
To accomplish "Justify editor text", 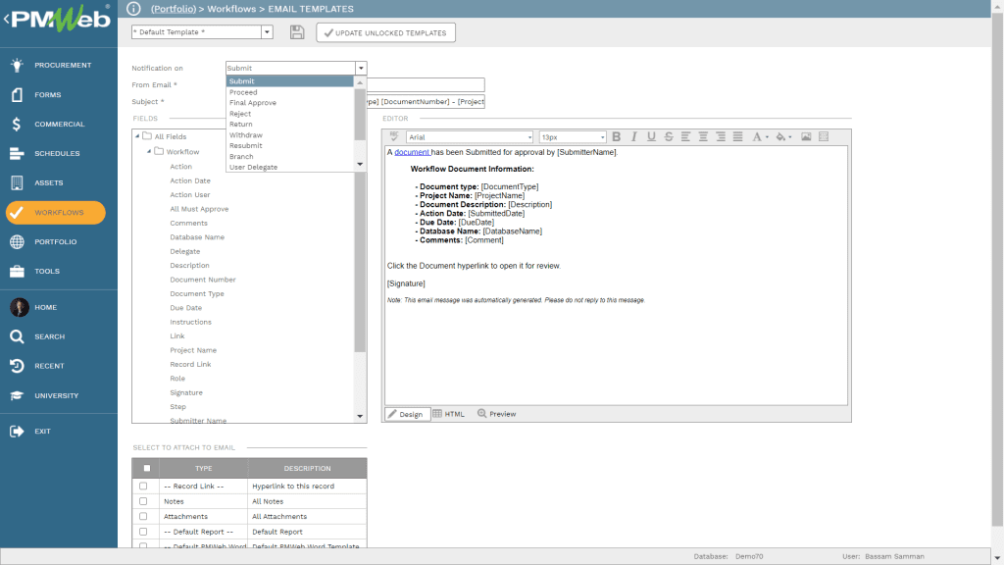I will pyautogui.click(x=737, y=136).
